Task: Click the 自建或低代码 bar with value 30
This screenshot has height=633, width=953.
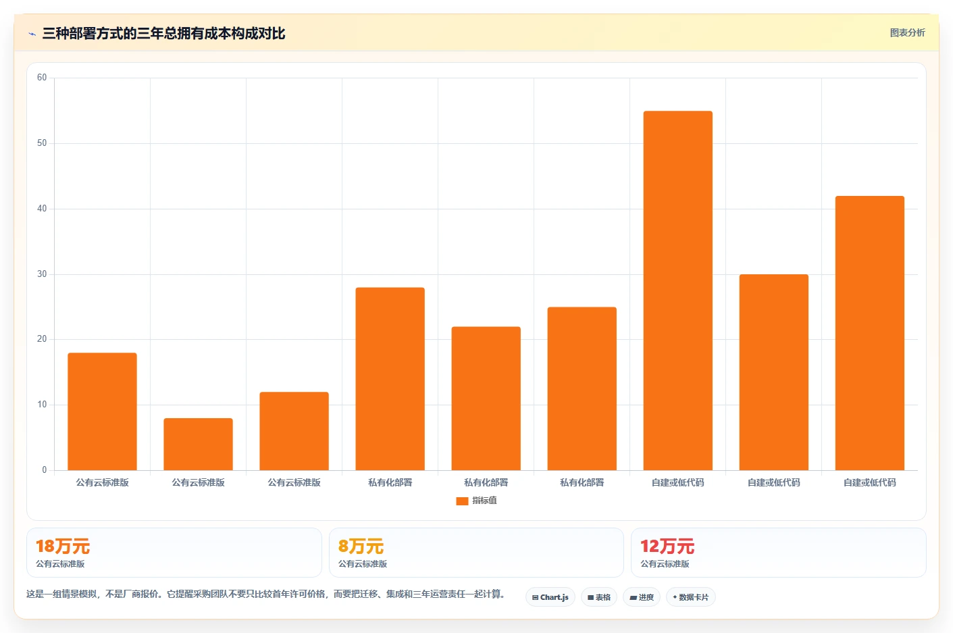Action: (x=774, y=372)
